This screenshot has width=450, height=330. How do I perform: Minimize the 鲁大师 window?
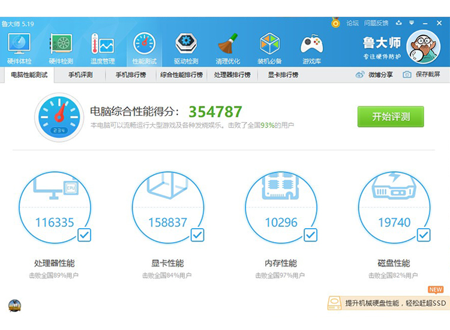point(425,23)
